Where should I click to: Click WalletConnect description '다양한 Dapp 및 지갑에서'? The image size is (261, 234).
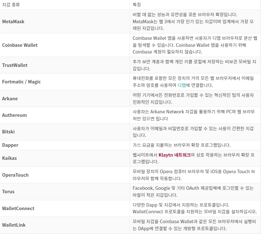tap(195, 209)
